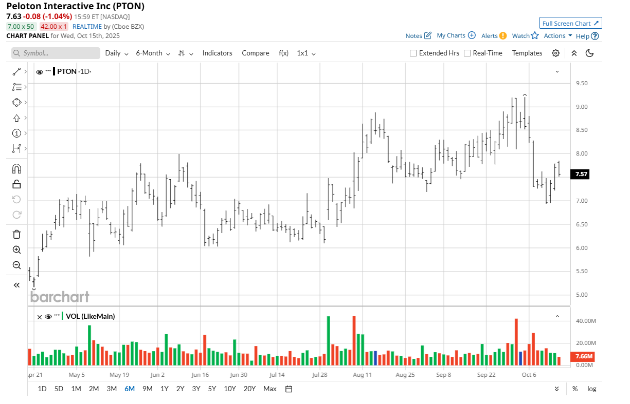Add to My Charts plus icon
The width and height of the screenshot is (630, 404).
(472, 35)
